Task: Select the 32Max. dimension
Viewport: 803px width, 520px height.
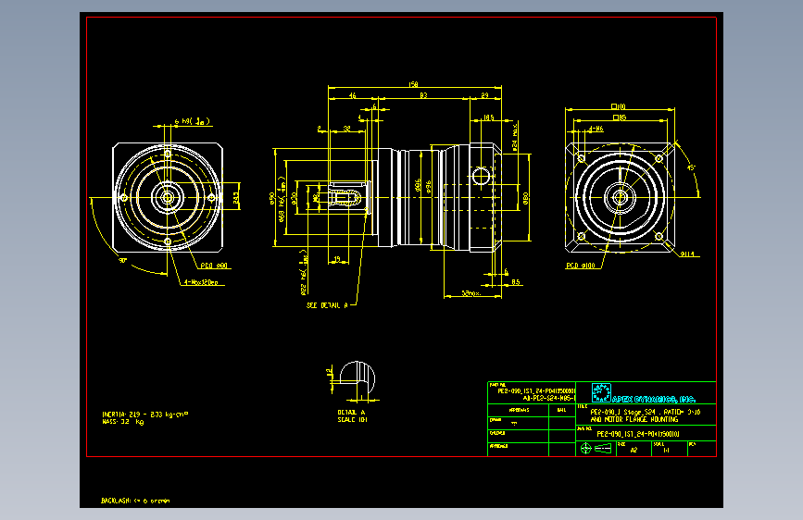Action: click(x=471, y=293)
